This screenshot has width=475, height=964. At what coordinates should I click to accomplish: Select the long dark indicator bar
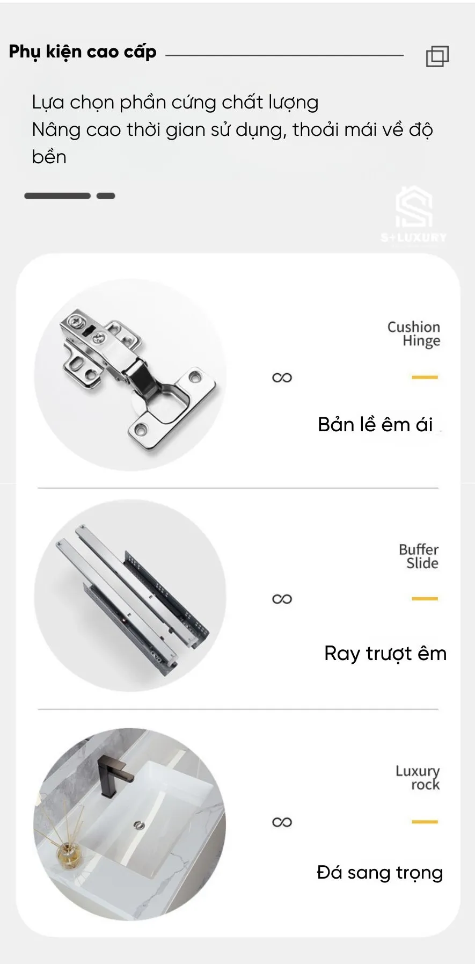coord(57,196)
